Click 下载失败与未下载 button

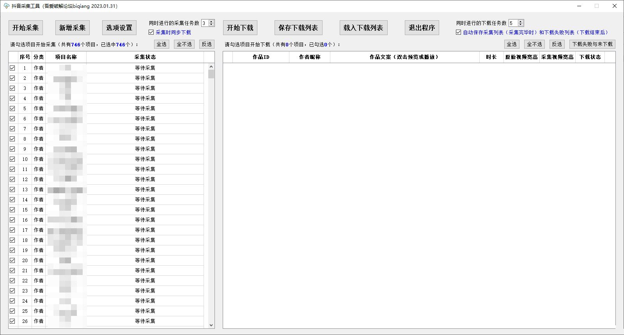(592, 44)
